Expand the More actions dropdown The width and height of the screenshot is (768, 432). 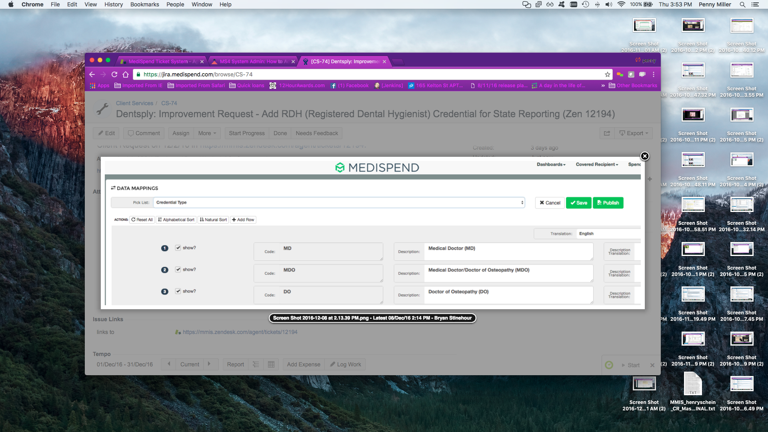[207, 133]
